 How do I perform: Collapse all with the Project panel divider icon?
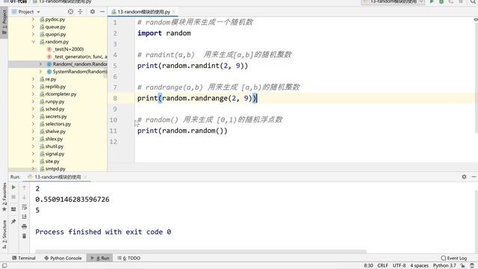tap(80, 12)
